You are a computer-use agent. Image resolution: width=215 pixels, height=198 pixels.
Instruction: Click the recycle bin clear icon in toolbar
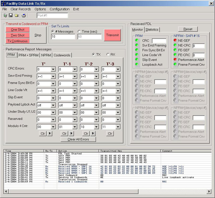click(5, 15)
